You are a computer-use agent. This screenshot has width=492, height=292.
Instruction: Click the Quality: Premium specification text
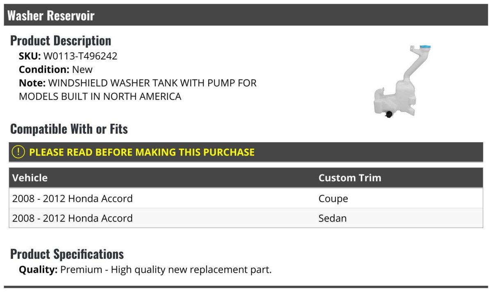[x=145, y=270]
